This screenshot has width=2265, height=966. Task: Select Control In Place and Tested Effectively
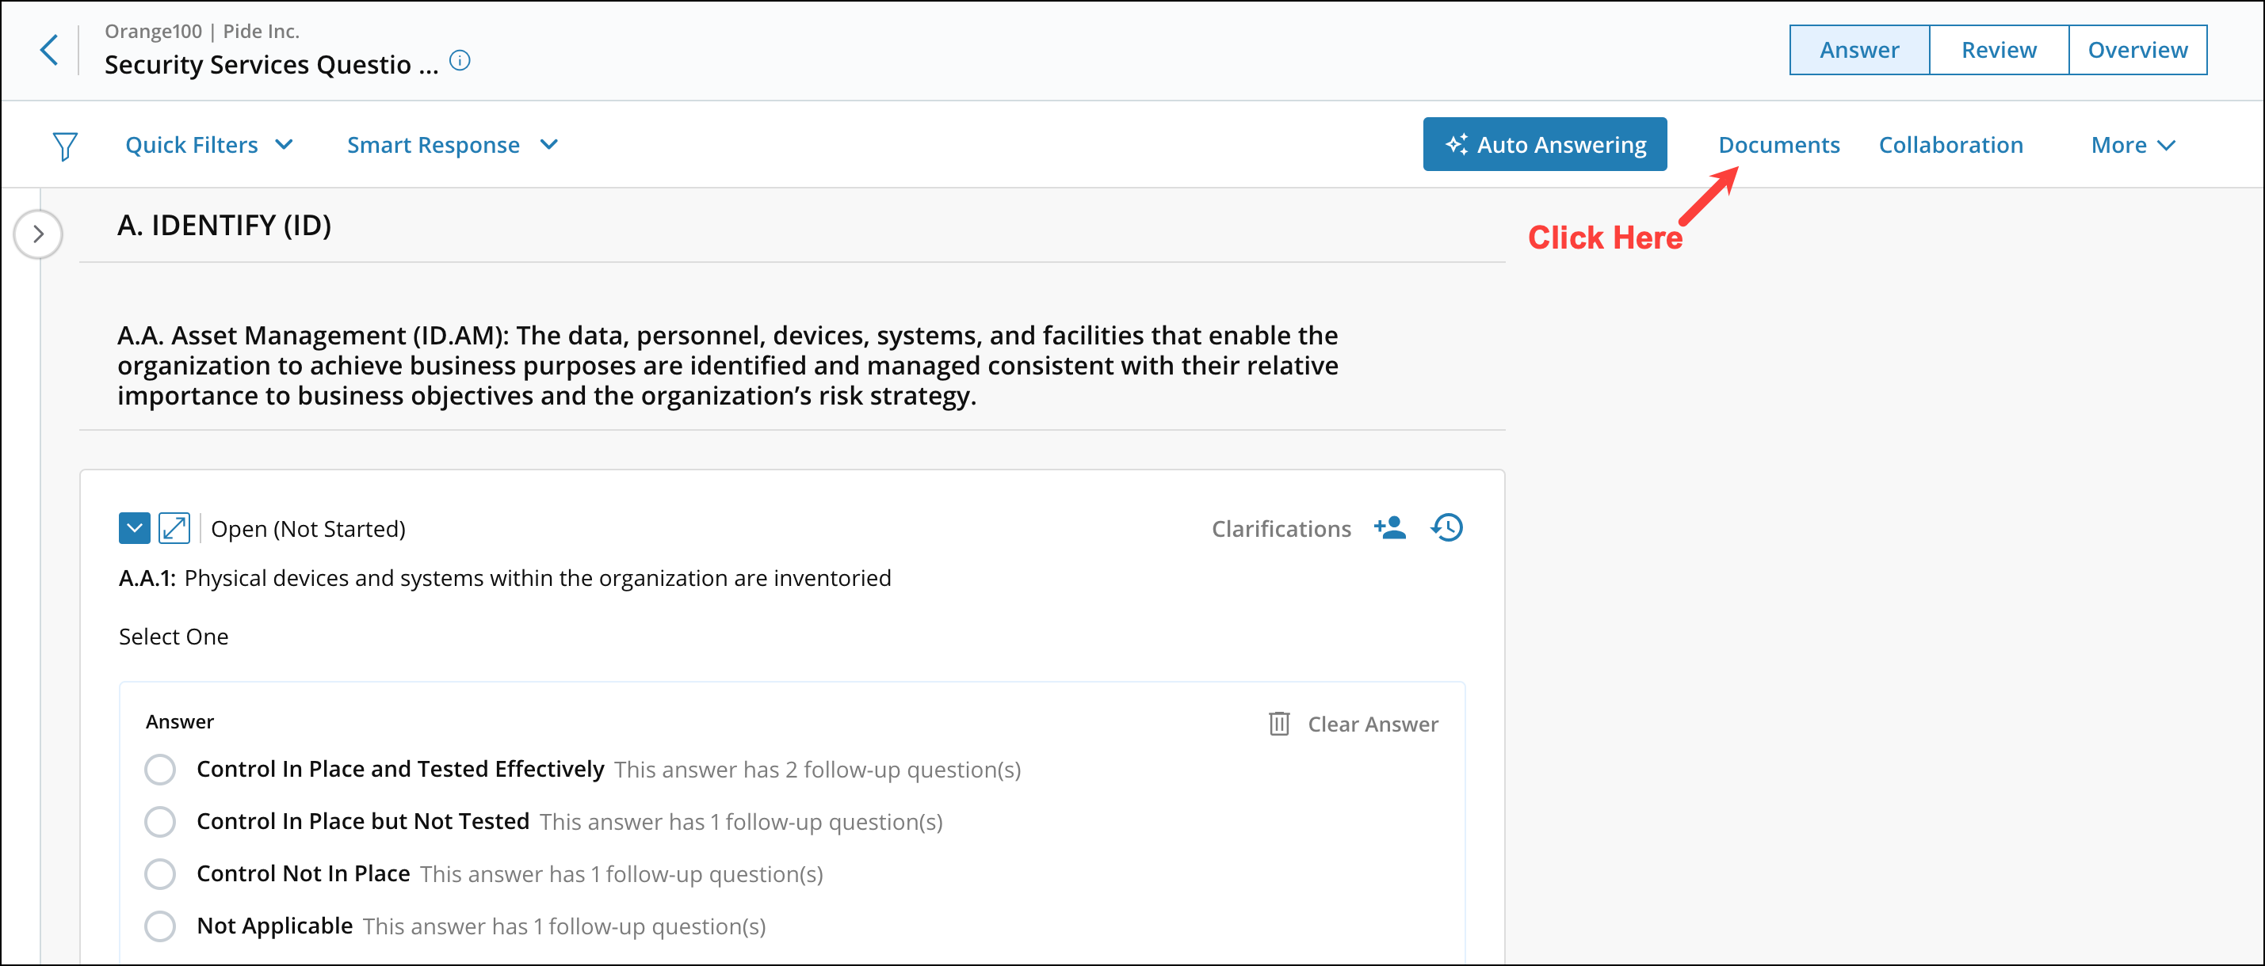(160, 770)
